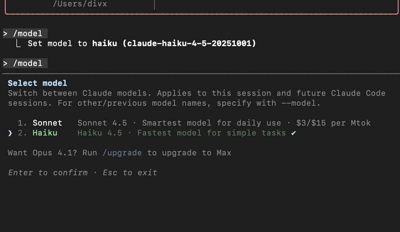The height and width of the screenshot is (232, 400).
Task: Click the Enter to confirm hint
Action: click(48, 173)
